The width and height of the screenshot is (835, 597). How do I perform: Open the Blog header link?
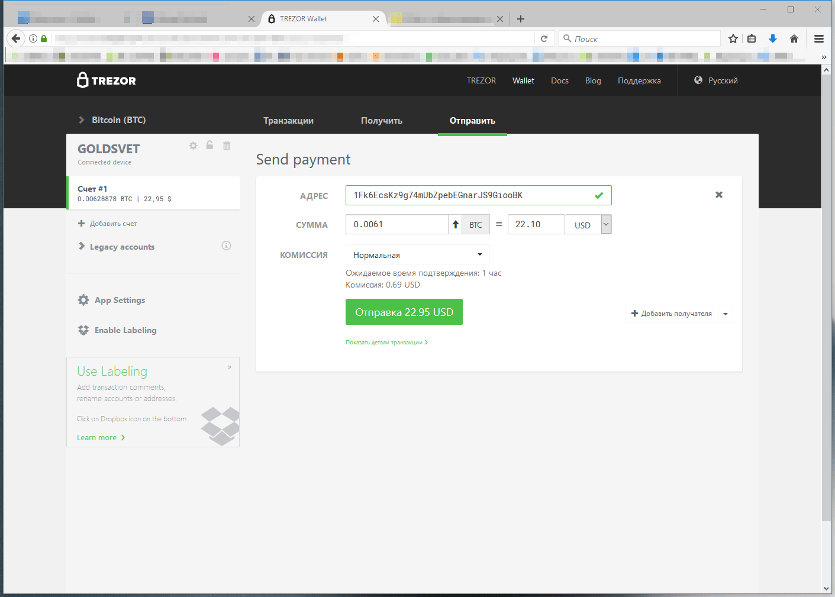pos(593,80)
